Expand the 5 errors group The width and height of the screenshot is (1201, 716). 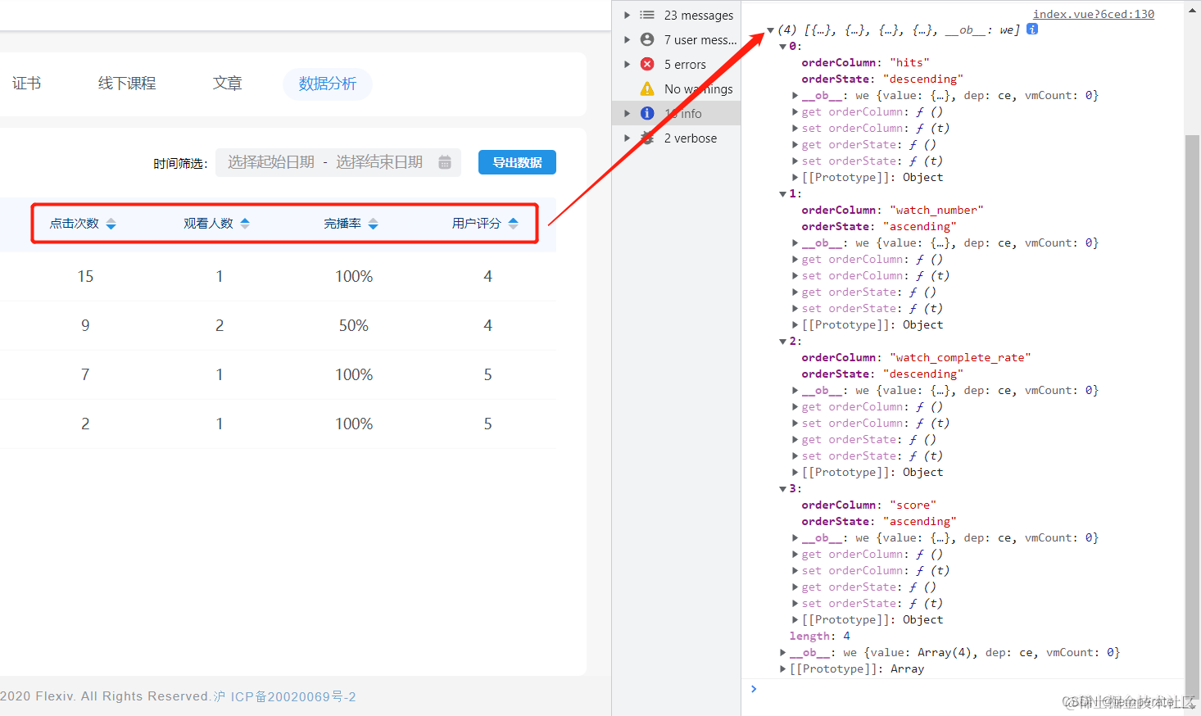pos(628,64)
